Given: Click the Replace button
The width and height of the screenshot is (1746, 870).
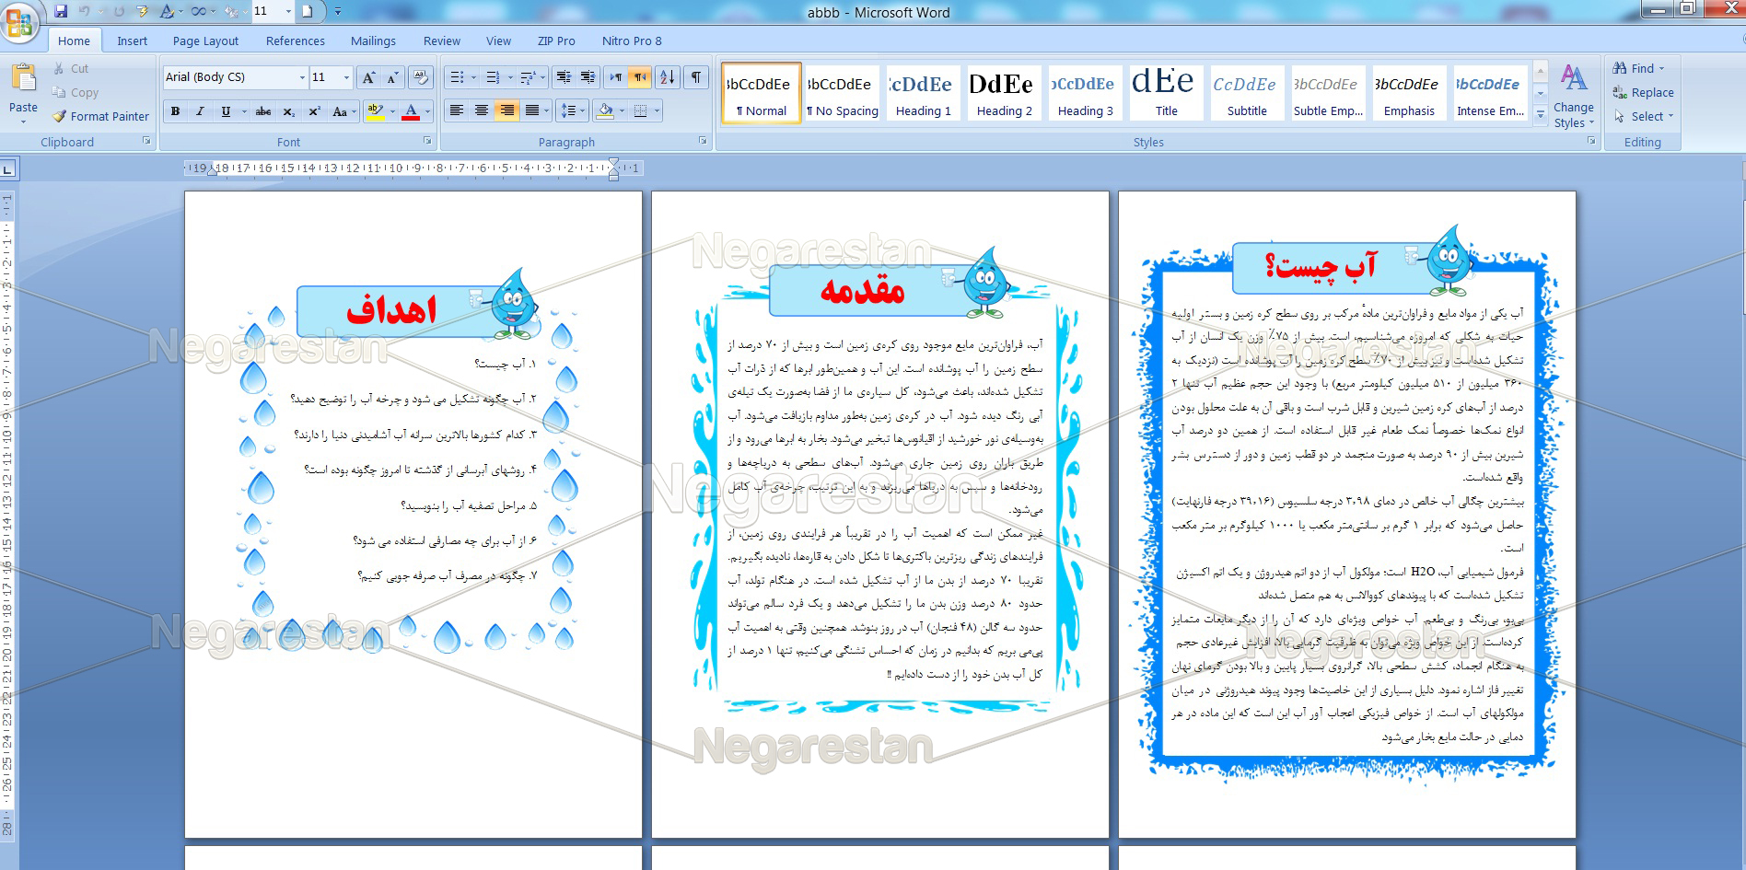Looking at the screenshot, I should coord(1643,93).
